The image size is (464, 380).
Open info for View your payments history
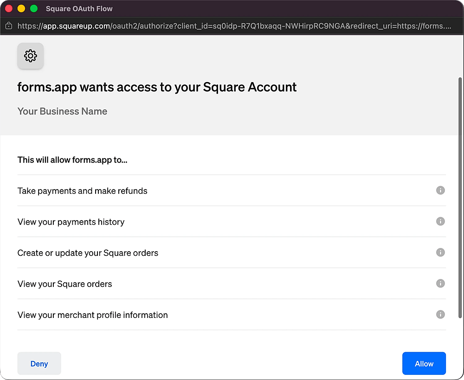440,222
